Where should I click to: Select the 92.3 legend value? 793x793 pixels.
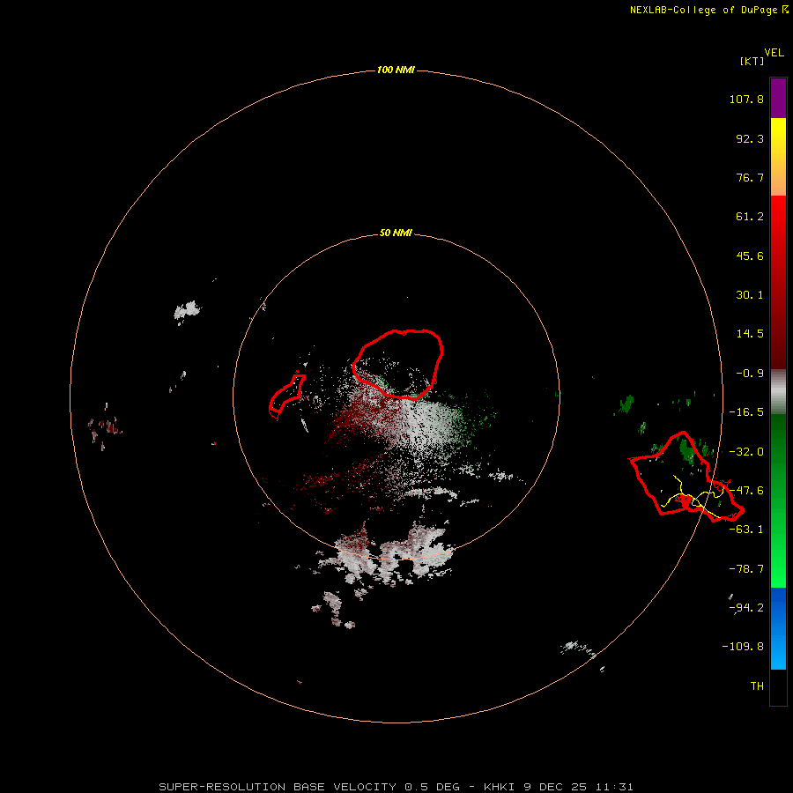750,138
